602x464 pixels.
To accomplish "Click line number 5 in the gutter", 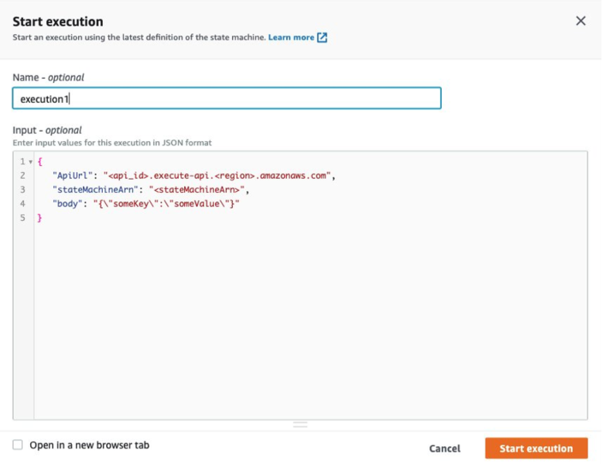I will (x=22, y=218).
